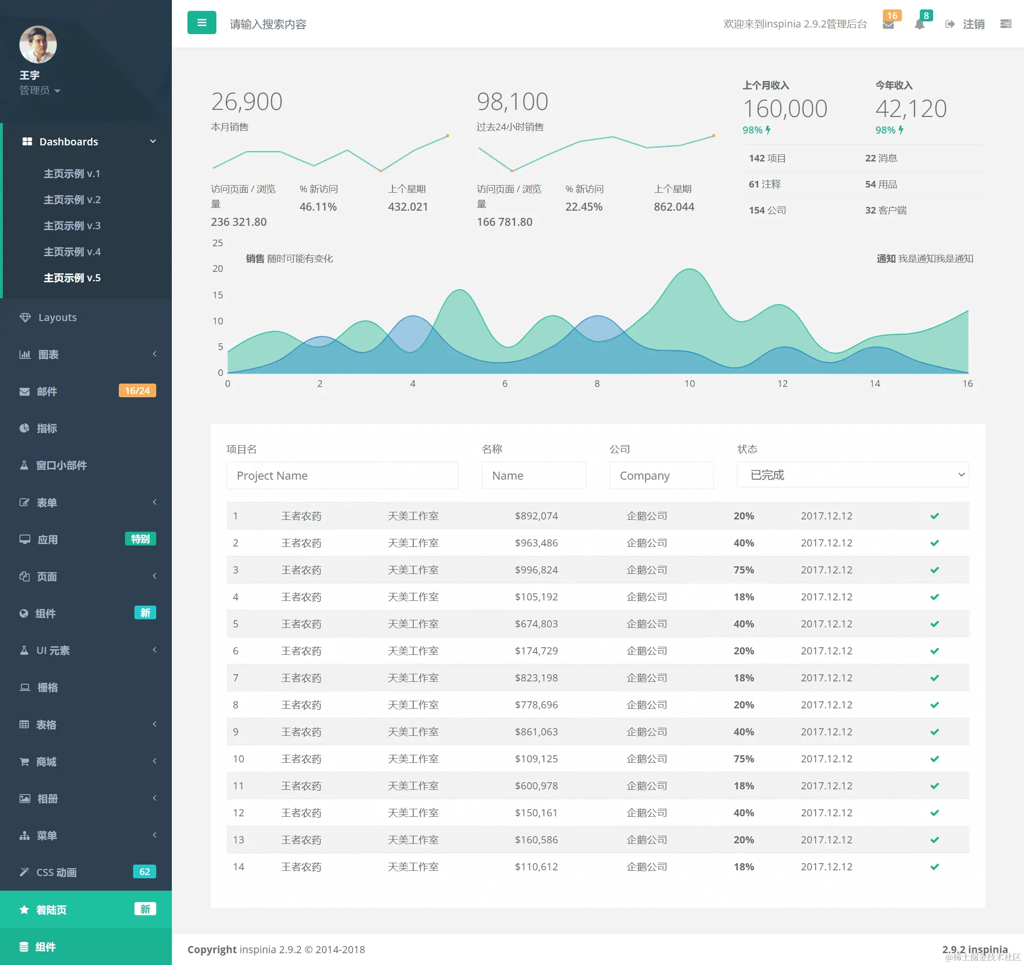Click the green hamburger menu toggle button
Image resolution: width=1024 pixels, height=965 pixels.
point(201,23)
